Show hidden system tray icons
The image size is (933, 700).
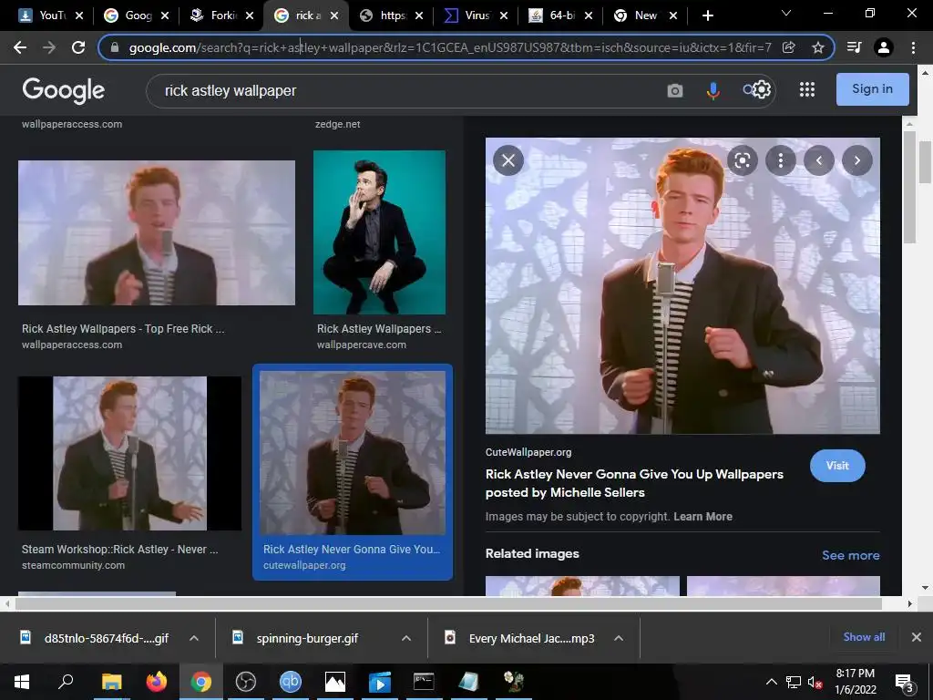click(771, 682)
